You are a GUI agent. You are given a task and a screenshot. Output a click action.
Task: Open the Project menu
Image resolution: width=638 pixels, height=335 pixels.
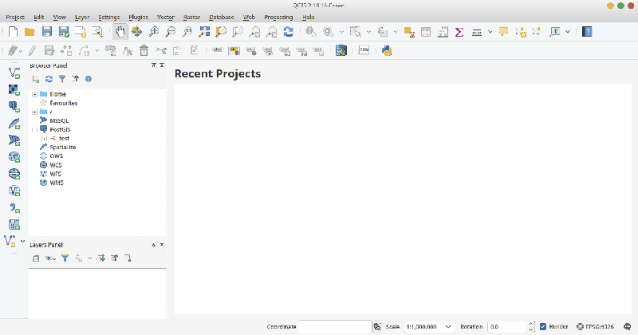tap(15, 17)
